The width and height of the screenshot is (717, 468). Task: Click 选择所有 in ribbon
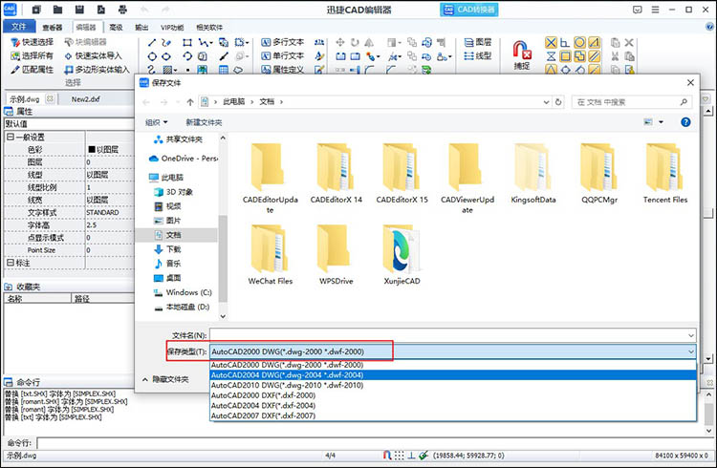click(32, 55)
